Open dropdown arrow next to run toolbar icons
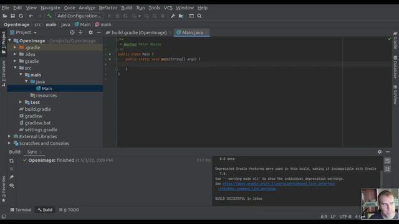399x224 pixels. [140, 16]
